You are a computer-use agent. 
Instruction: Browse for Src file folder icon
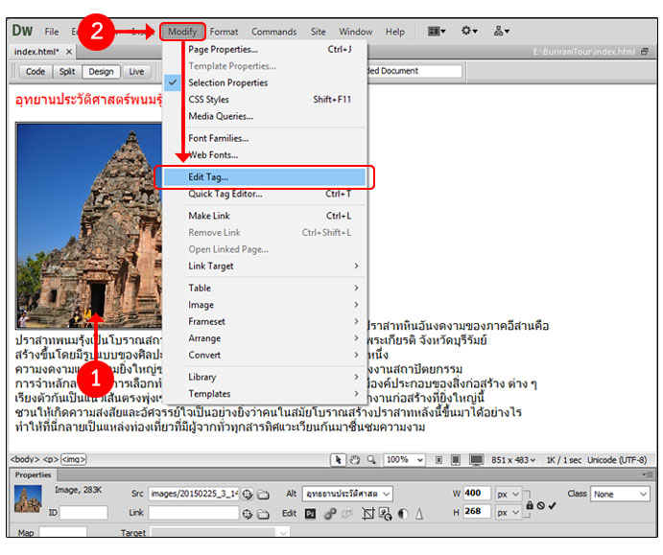click(263, 494)
